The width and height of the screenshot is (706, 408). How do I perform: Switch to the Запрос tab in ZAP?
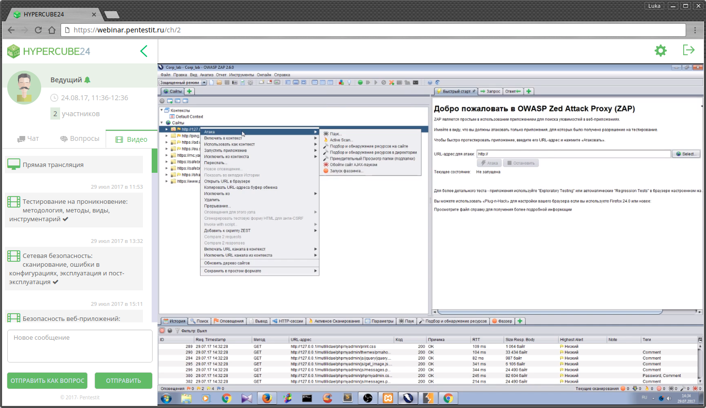(x=490, y=91)
